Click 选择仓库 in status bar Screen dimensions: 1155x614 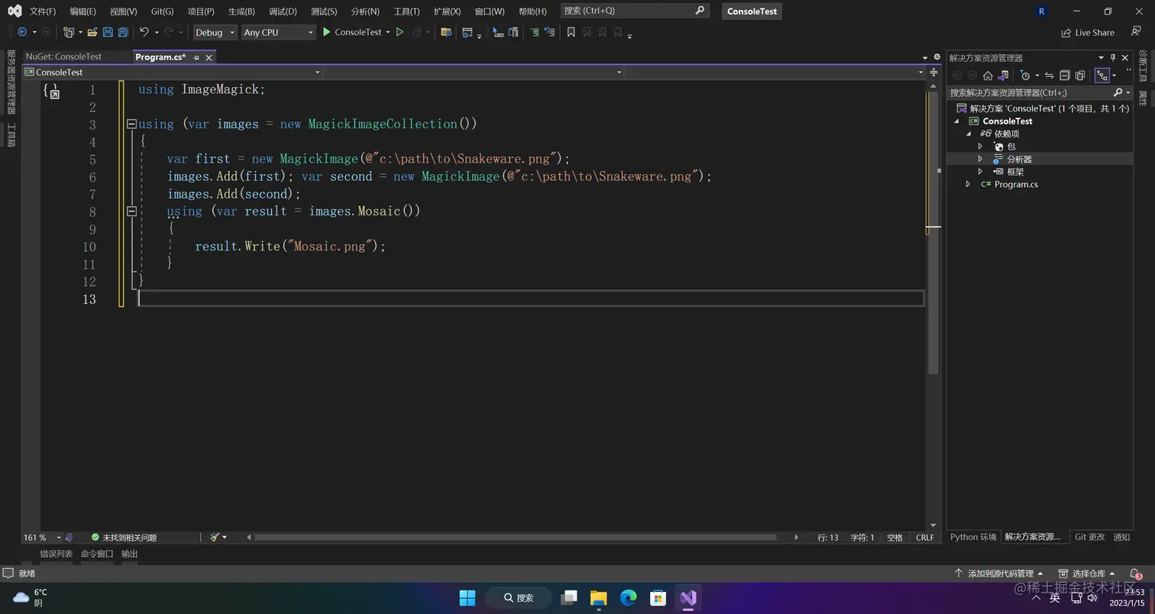coord(1088,574)
